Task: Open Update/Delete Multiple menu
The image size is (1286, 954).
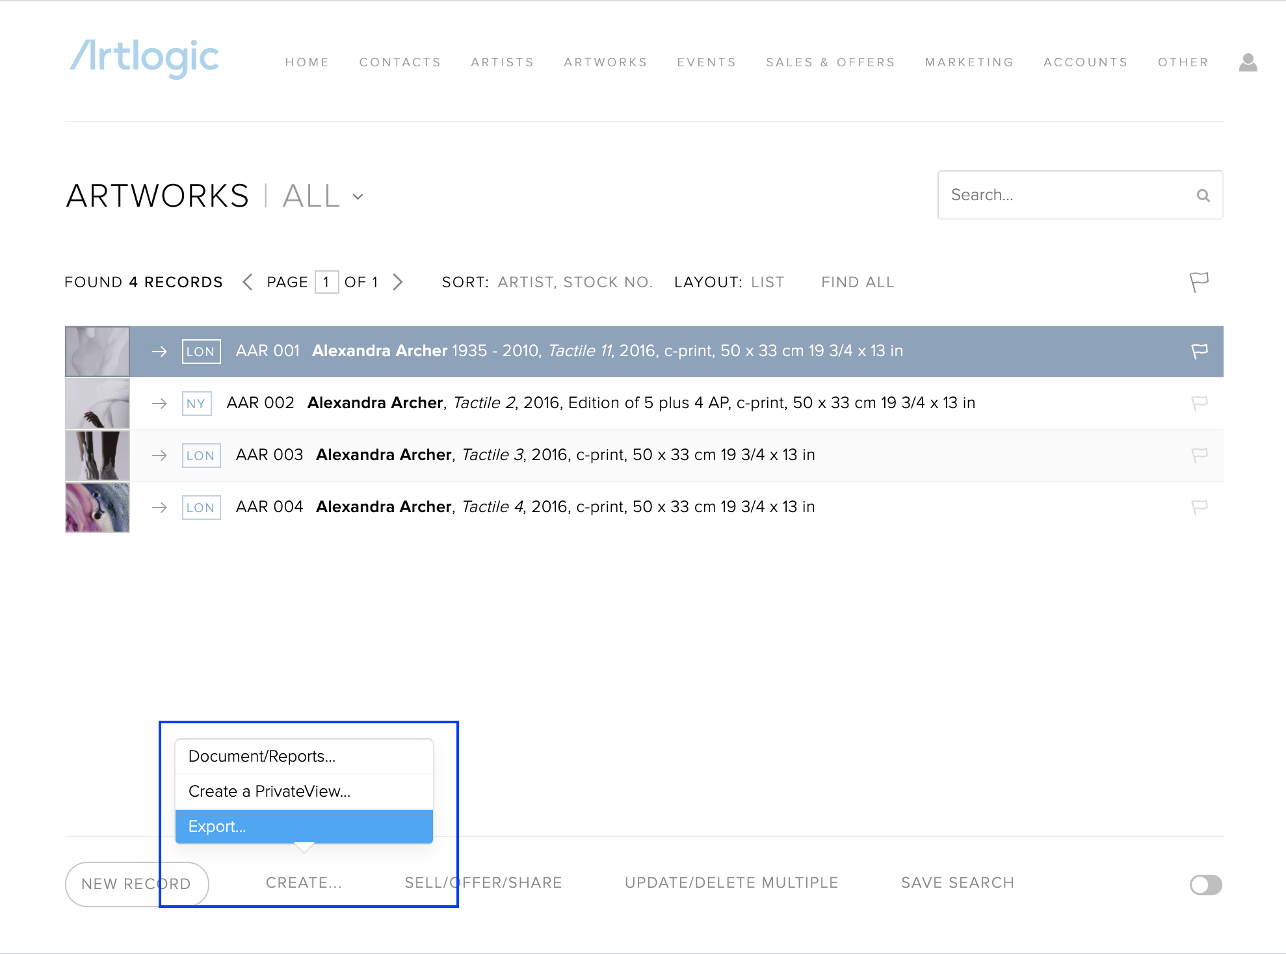Action: point(731,883)
